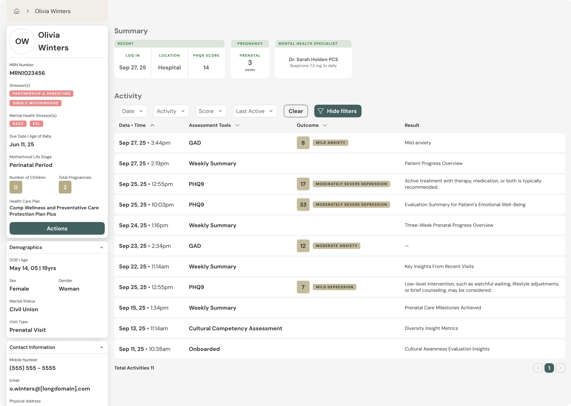571x406 pixels.
Task: Click the previous page arrow icon
Action: point(538,368)
